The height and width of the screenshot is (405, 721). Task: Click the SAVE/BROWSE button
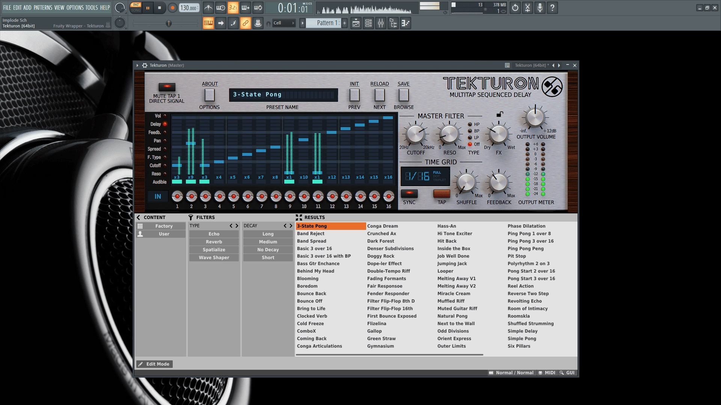coord(404,95)
